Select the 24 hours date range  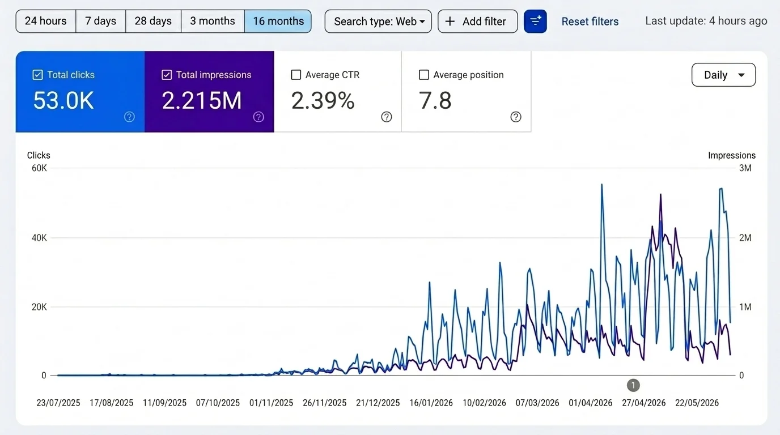tap(46, 22)
